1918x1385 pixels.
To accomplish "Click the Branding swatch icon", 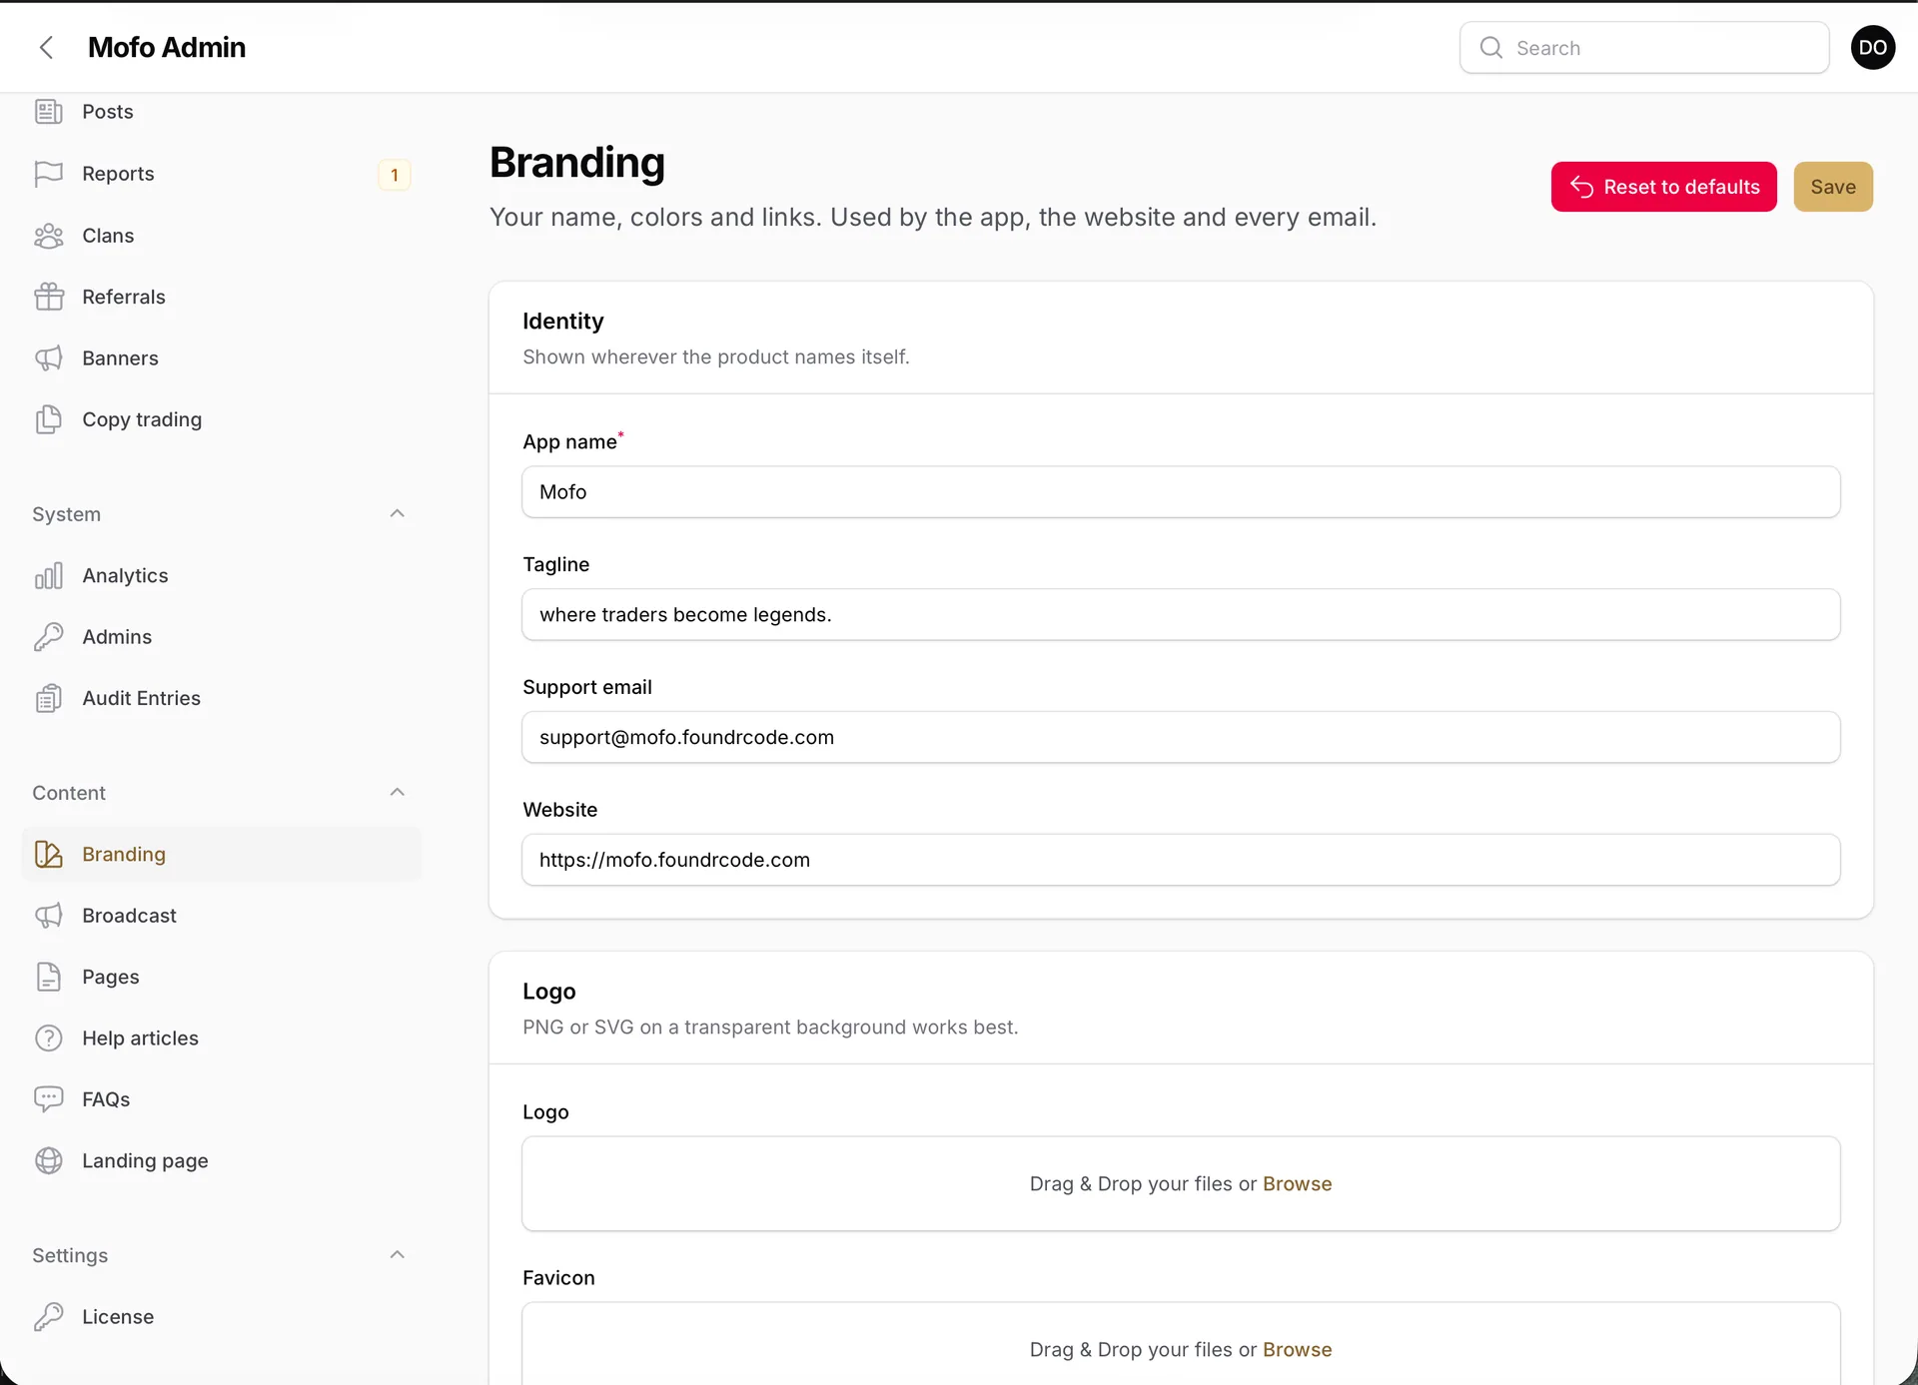I will click(48, 854).
